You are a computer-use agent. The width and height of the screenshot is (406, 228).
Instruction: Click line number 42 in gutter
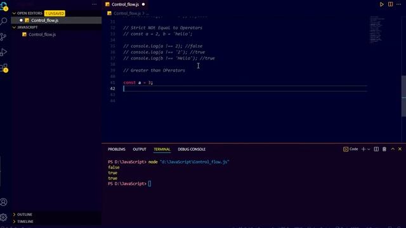(x=112, y=89)
